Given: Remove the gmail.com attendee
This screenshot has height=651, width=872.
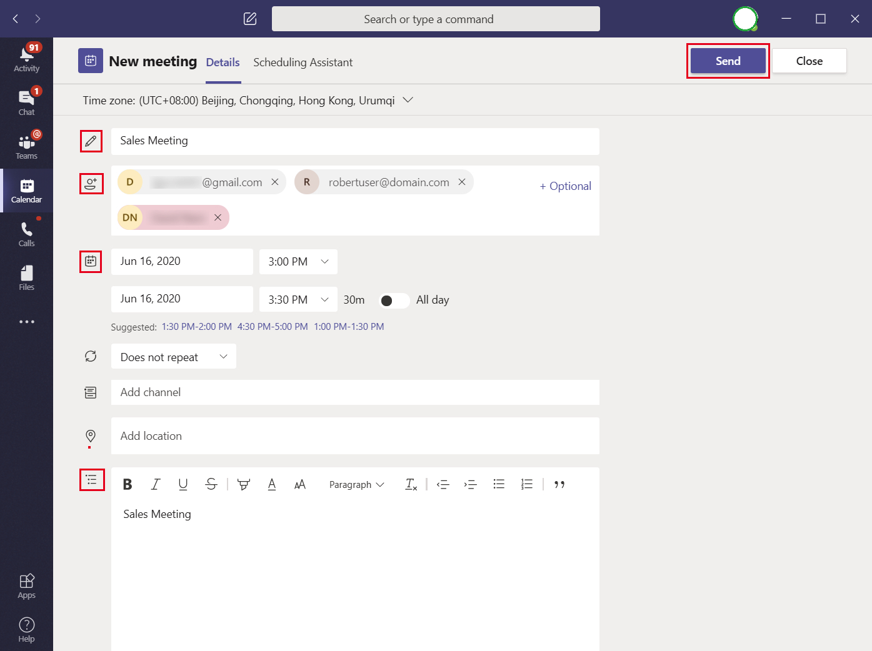Looking at the screenshot, I should (x=275, y=182).
